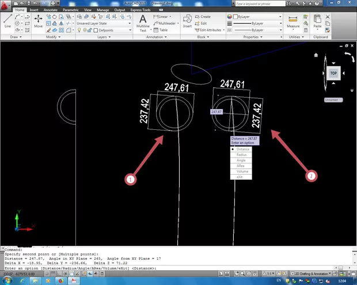The height and width of the screenshot is (285, 357).
Task: Open the Express Tools tab
Action: coord(142,10)
